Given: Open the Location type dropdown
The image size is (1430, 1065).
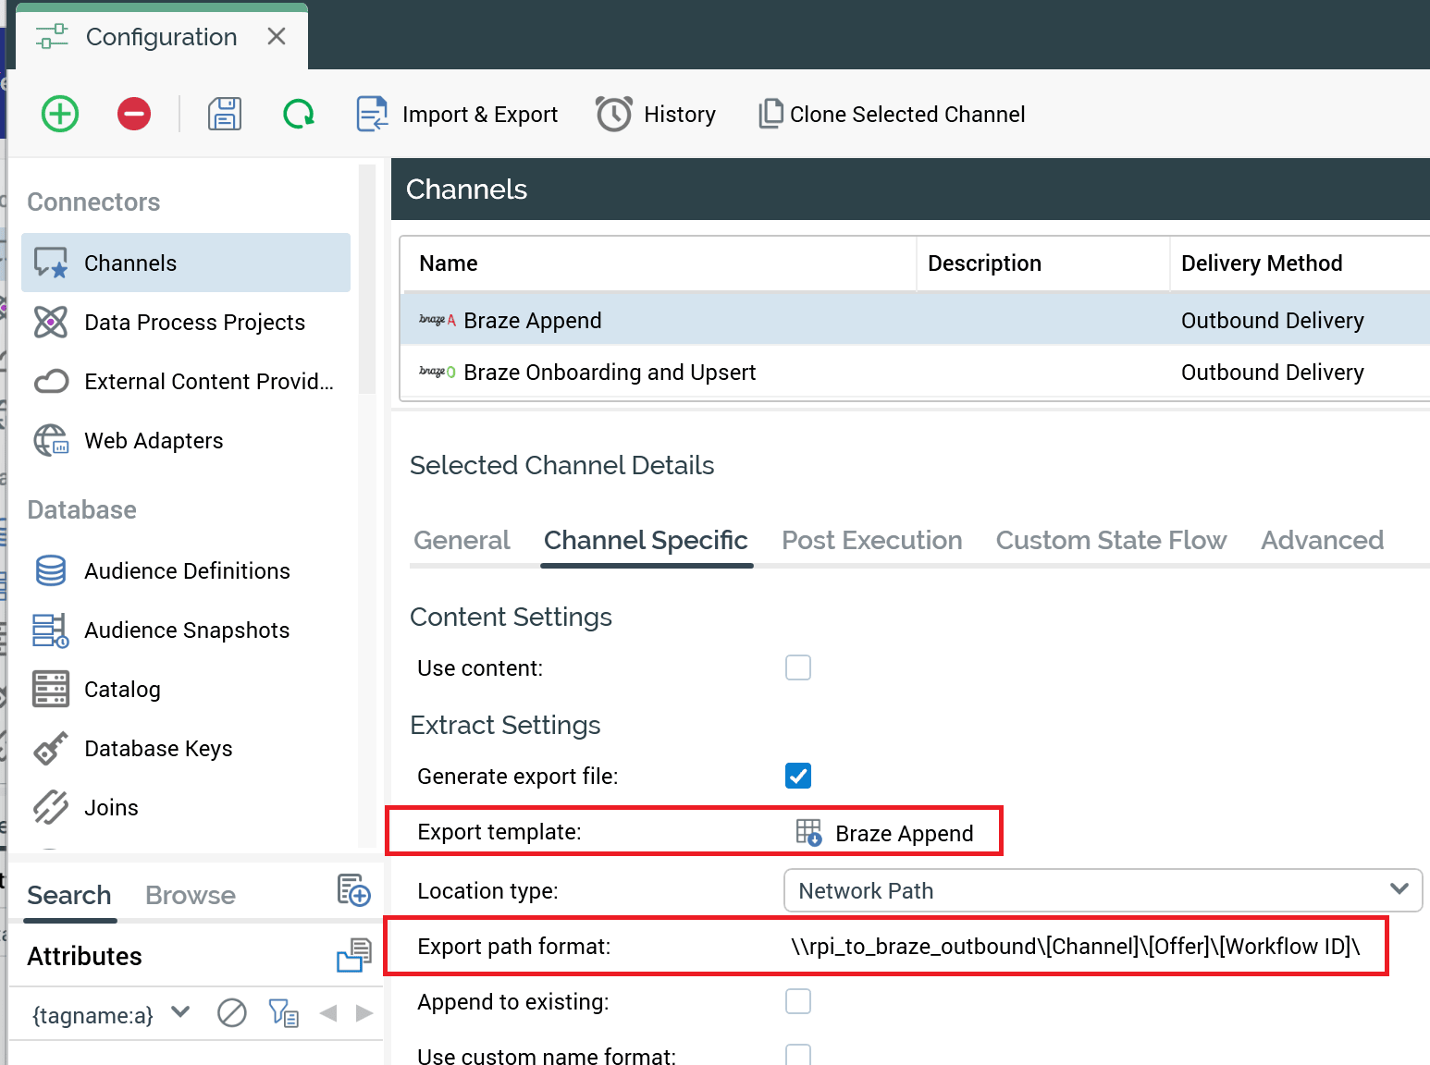Looking at the screenshot, I should pos(1102,890).
